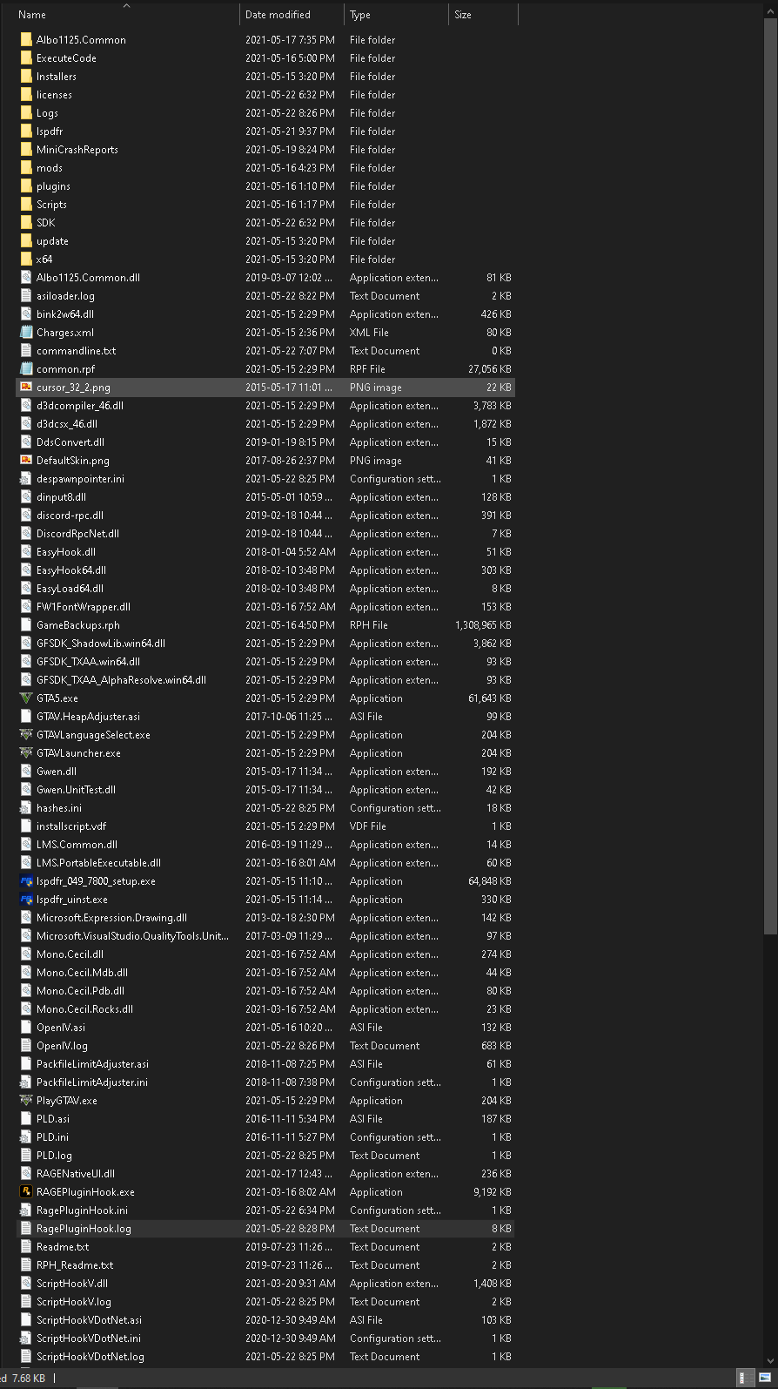Select RPH_Readme.txt file name
The width and height of the screenshot is (778, 1389).
pos(75,1265)
